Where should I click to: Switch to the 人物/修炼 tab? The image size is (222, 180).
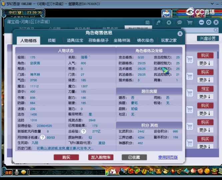28,41
